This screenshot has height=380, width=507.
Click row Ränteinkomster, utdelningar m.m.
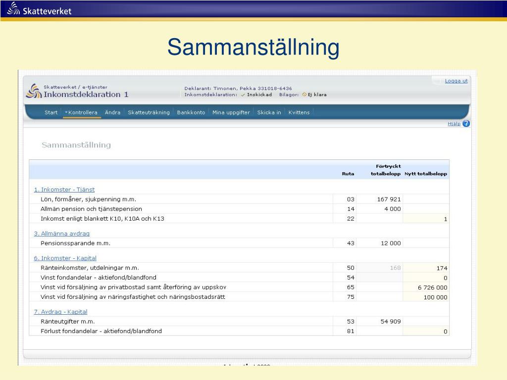point(239,268)
